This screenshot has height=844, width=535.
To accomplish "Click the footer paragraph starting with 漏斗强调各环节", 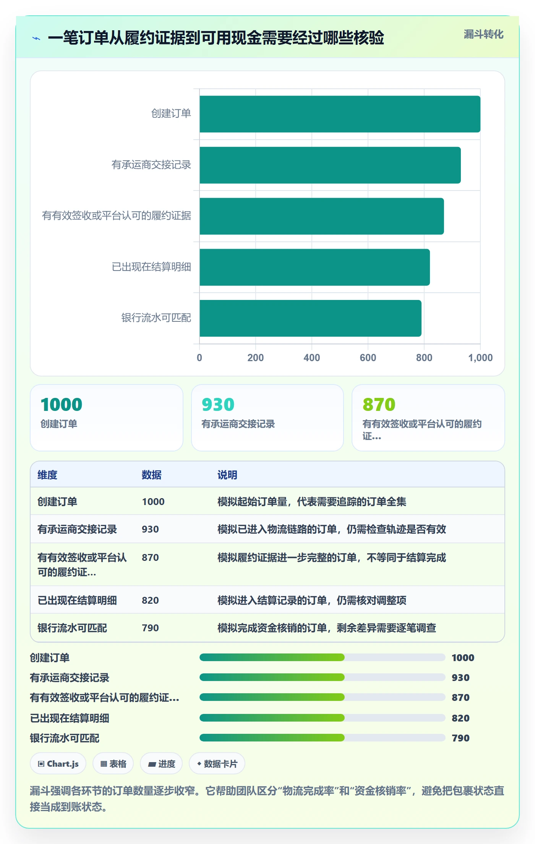I will coord(267,798).
